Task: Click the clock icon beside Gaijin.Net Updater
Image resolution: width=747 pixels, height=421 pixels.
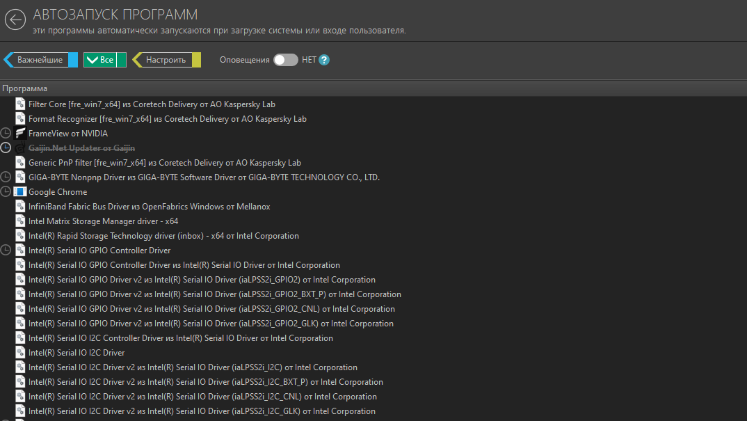Action: 6,148
